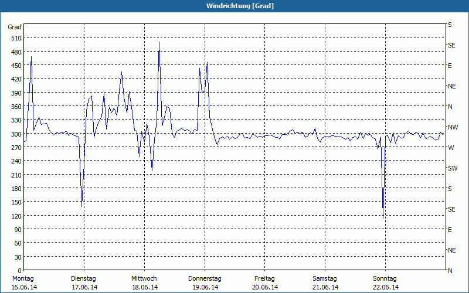Select the Mittwoch 18.06.14 date label

[144, 283]
